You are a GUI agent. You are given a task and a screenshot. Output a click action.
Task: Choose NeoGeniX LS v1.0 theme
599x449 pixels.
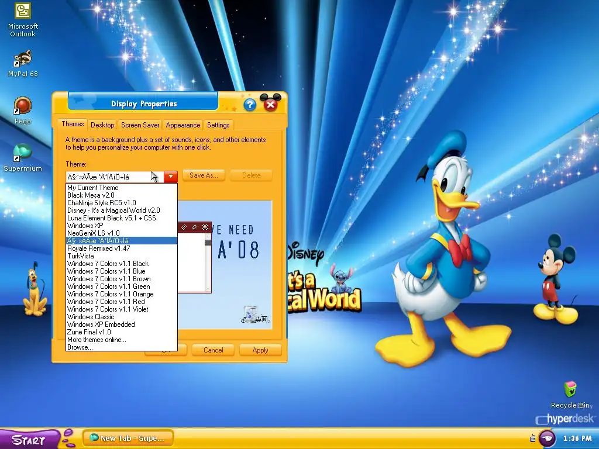pyautogui.click(x=122, y=233)
